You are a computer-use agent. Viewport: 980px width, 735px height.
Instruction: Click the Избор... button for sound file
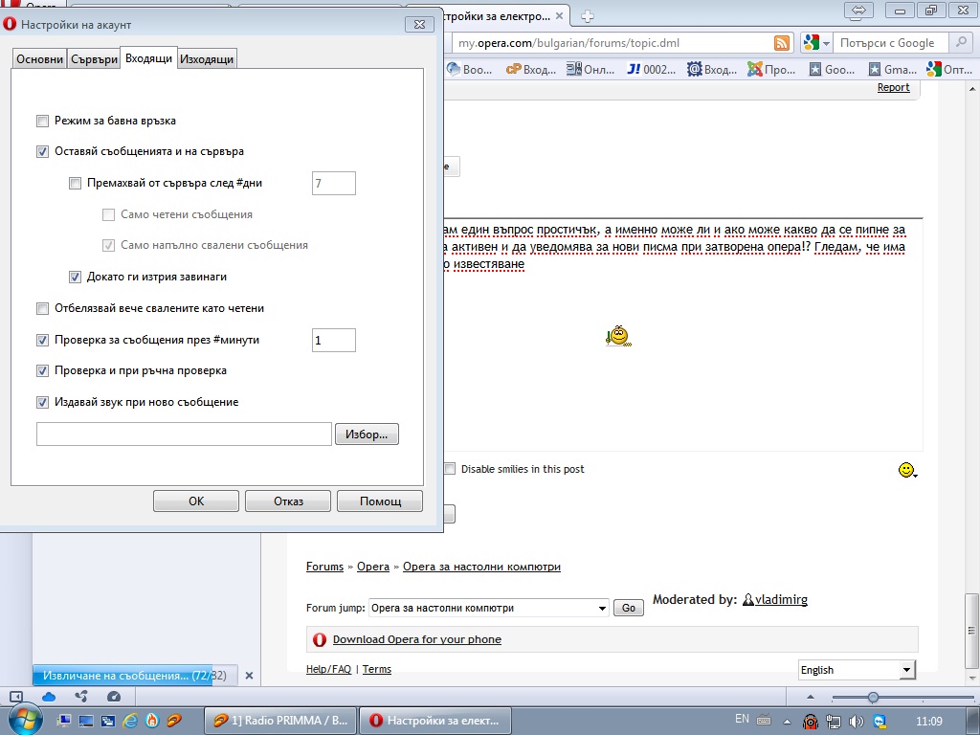[x=367, y=434]
